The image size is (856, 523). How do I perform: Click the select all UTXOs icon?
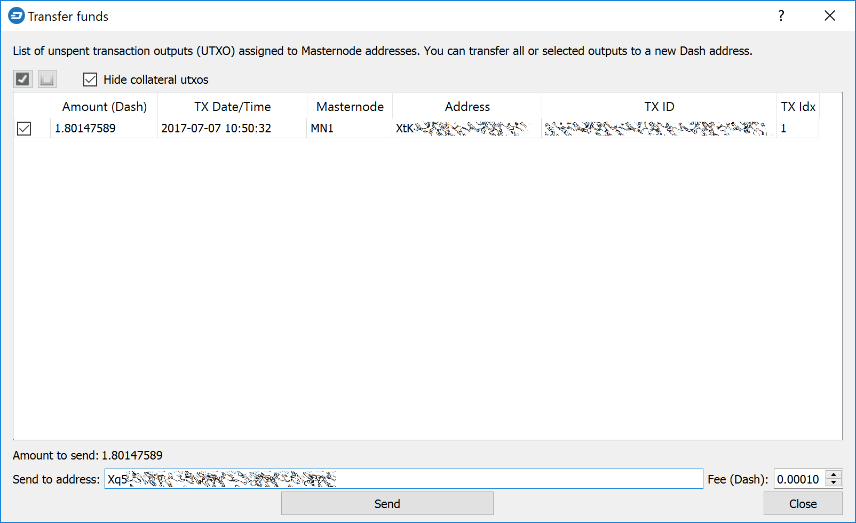pos(23,79)
